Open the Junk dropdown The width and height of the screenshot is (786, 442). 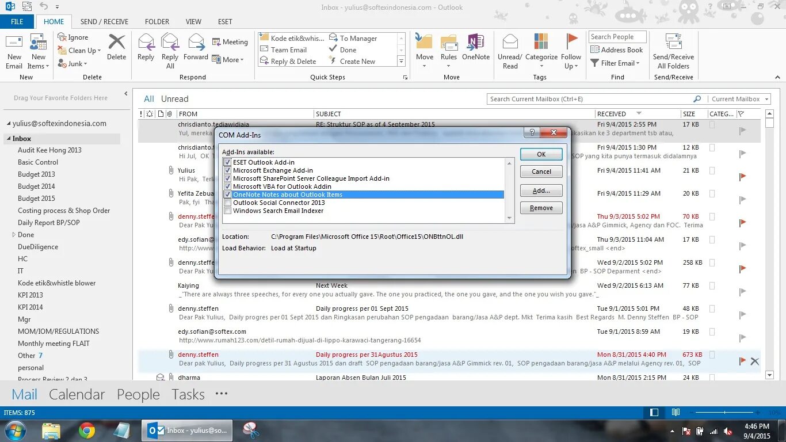coord(73,64)
